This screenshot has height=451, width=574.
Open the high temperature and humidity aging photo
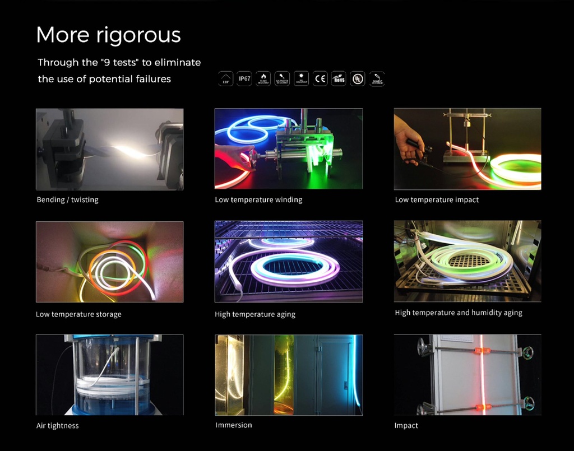[467, 261]
